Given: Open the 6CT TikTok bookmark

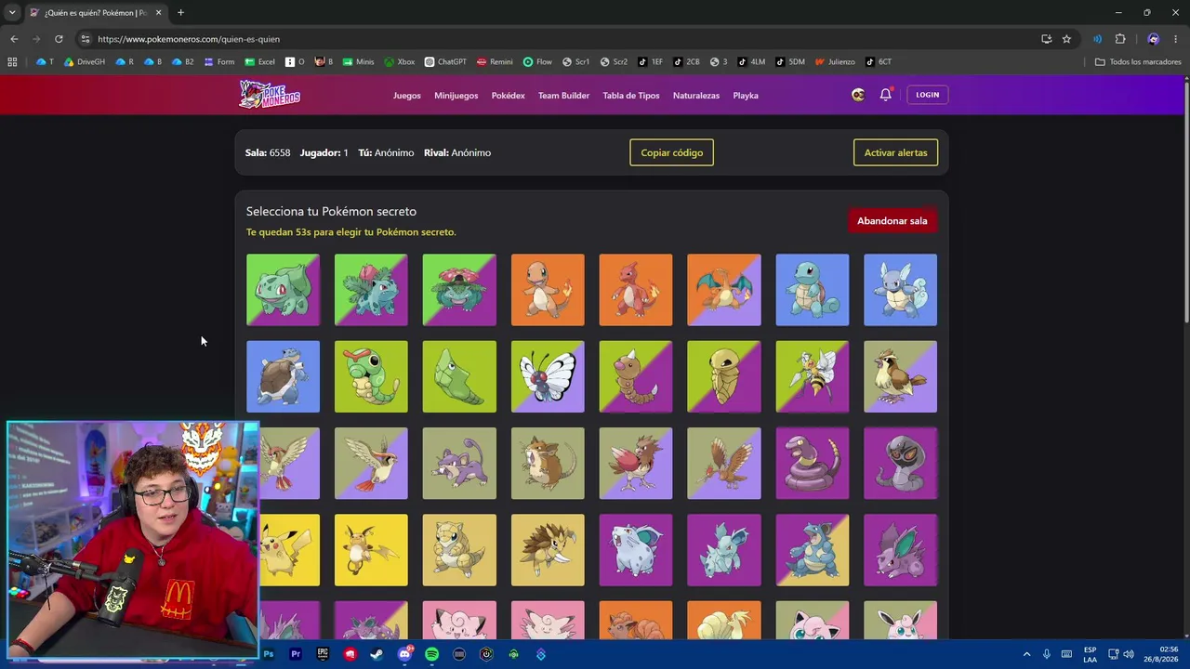Looking at the screenshot, I should 879,62.
